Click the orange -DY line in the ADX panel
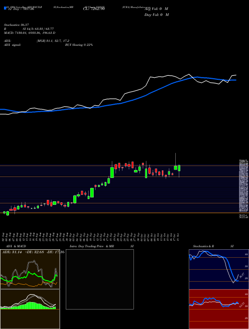This screenshot has width=249, height=329. pyautogui.click(x=29, y=284)
